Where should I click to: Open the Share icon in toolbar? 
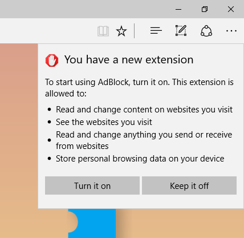pos(206,31)
